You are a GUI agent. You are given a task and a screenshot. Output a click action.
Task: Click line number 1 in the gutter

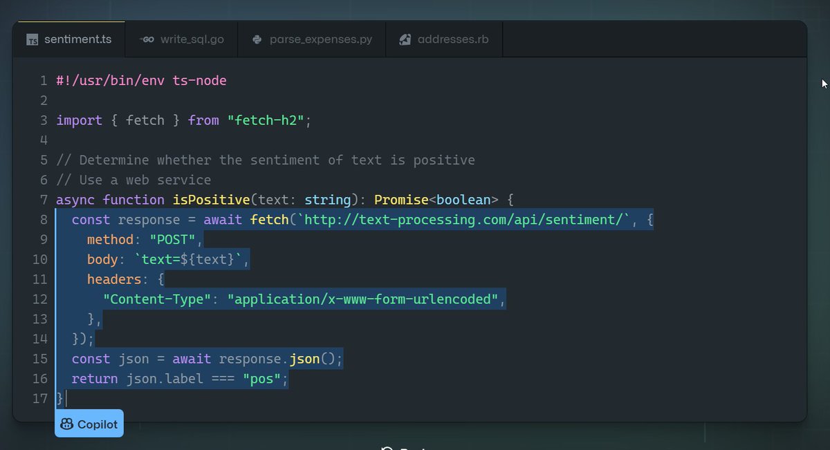pyautogui.click(x=44, y=81)
